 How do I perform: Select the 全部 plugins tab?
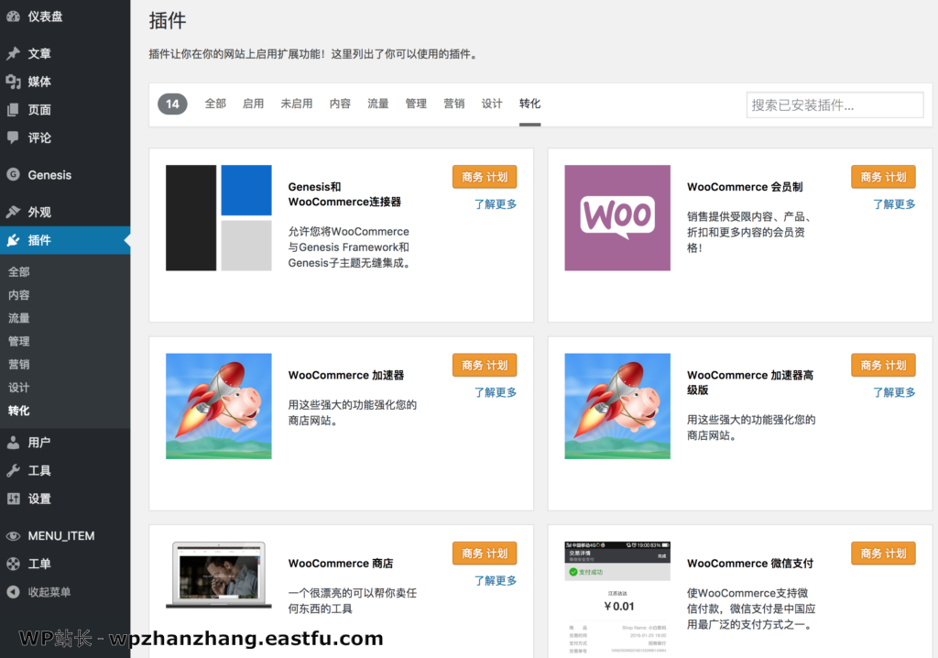pyautogui.click(x=215, y=104)
